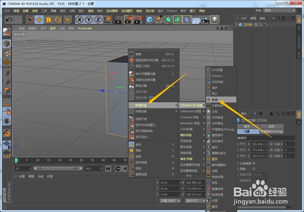Choose 转为可编辑对象 in context menu

click(154, 74)
